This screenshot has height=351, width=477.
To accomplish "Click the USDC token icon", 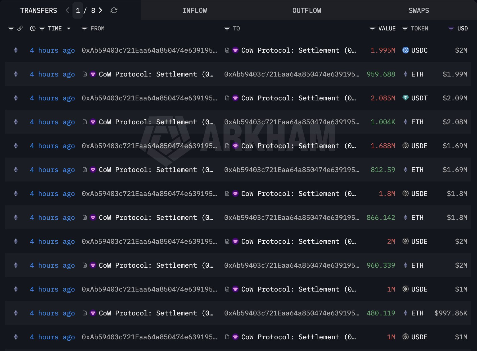I will (x=406, y=50).
